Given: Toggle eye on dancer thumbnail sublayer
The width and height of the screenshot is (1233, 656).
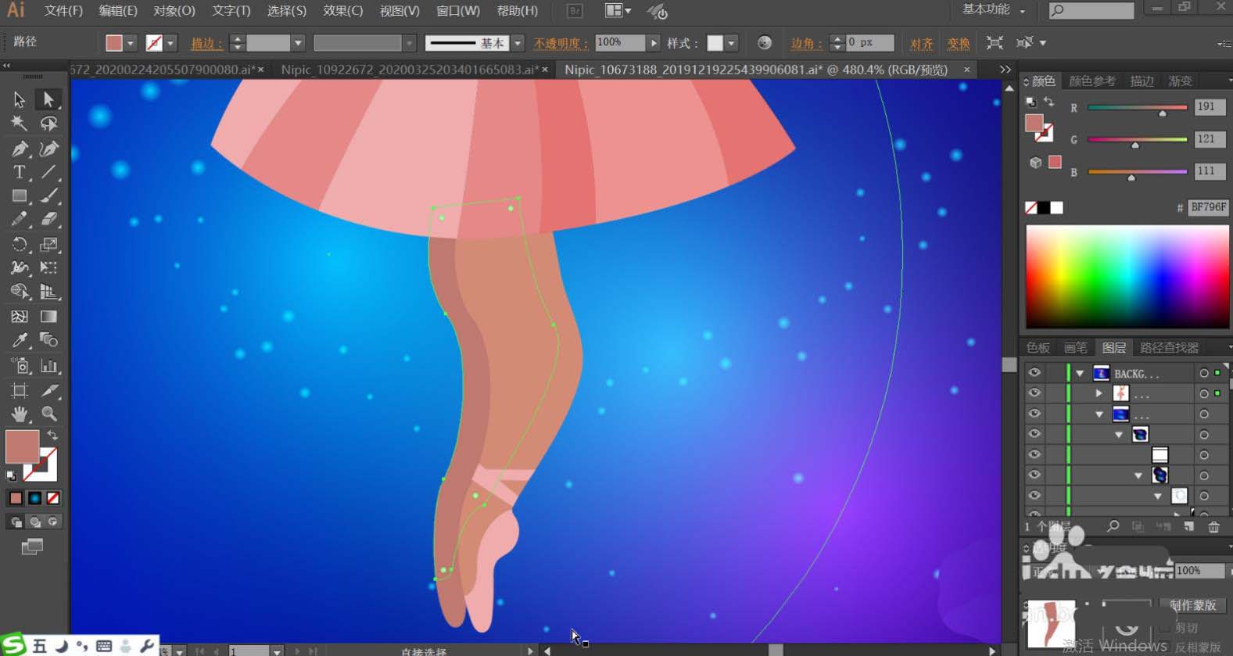Looking at the screenshot, I should (1034, 393).
